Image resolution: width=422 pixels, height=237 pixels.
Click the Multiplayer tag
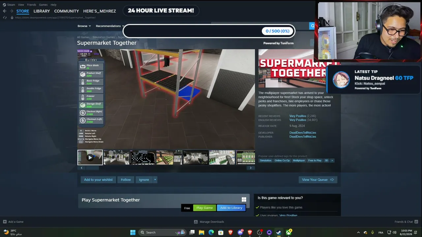pyautogui.click(x=299, y=161)
